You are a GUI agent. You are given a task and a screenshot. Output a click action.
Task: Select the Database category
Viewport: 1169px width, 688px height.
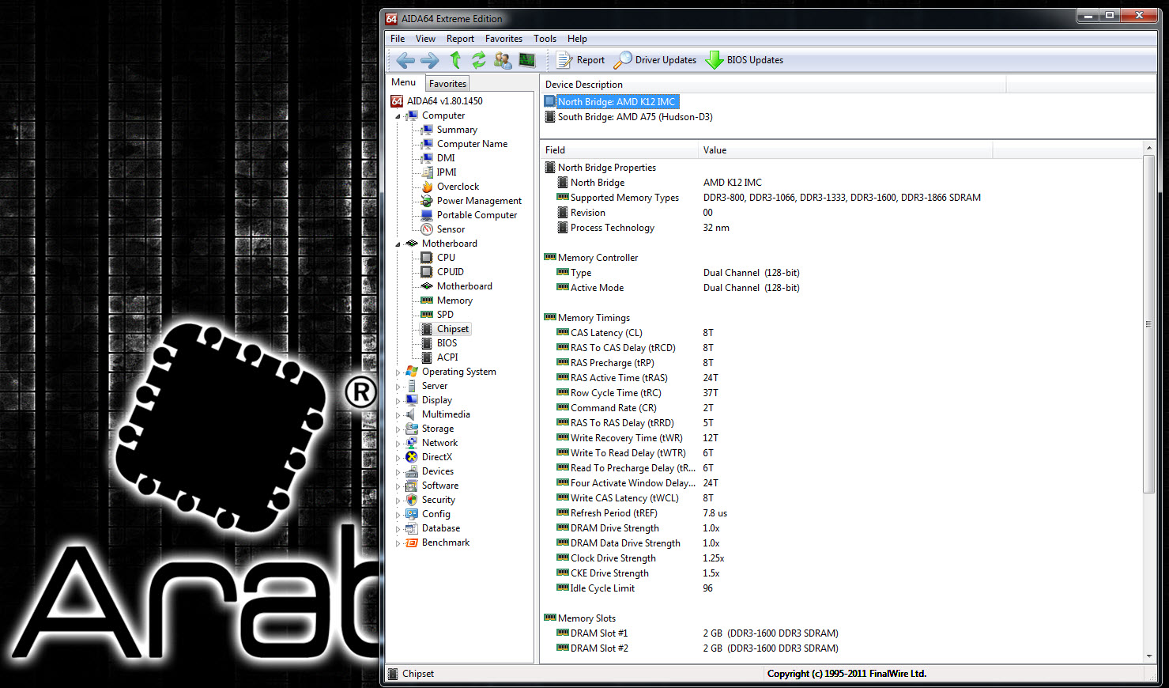click(x=440, y=528)
